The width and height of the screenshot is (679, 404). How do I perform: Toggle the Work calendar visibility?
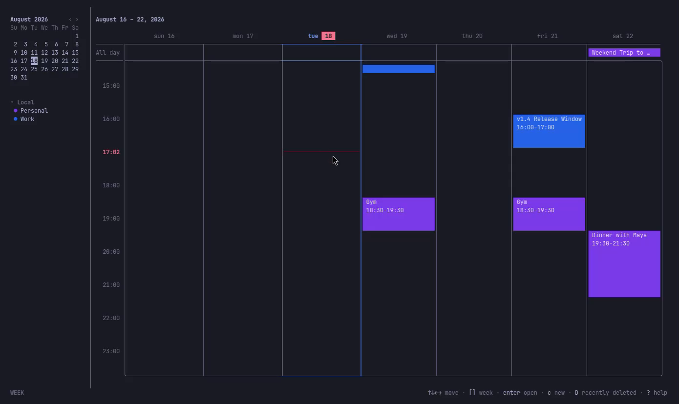point(24,119)
